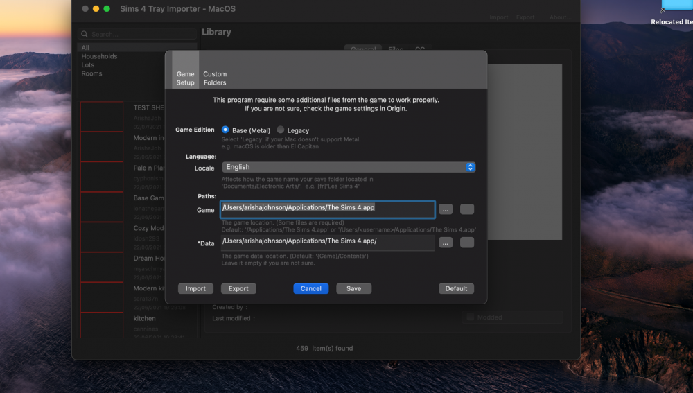The height and width of the screenshot is (393, 693).
Task: Click the Import button in dialog
Action: pos(196,288)
